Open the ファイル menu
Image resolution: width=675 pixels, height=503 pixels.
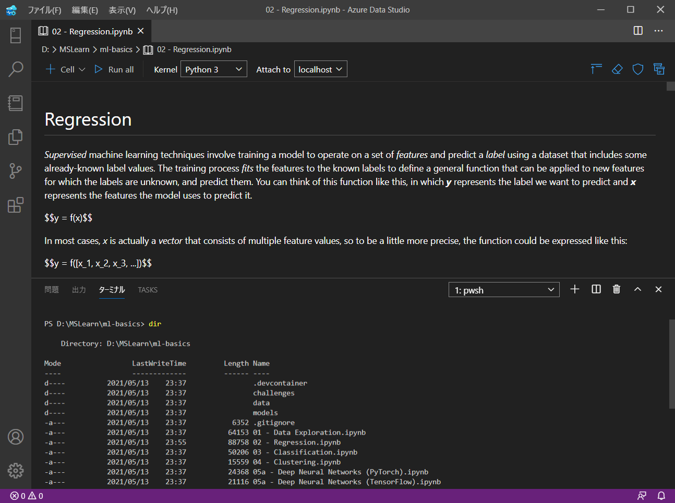point(44,9)
